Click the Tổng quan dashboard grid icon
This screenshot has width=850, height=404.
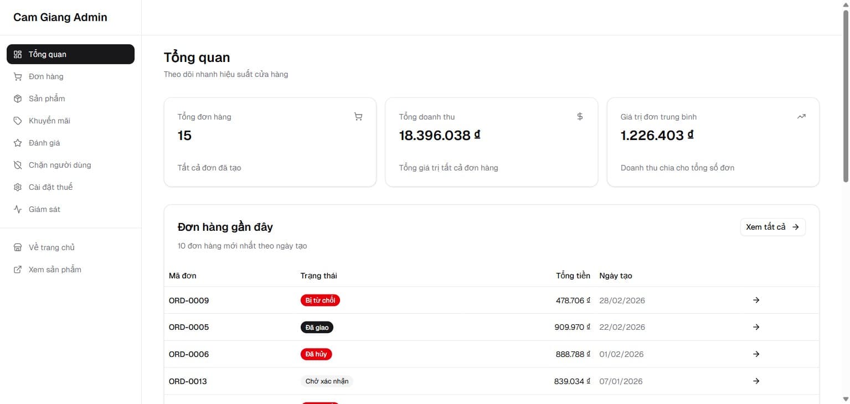click(x=18, y=54)
